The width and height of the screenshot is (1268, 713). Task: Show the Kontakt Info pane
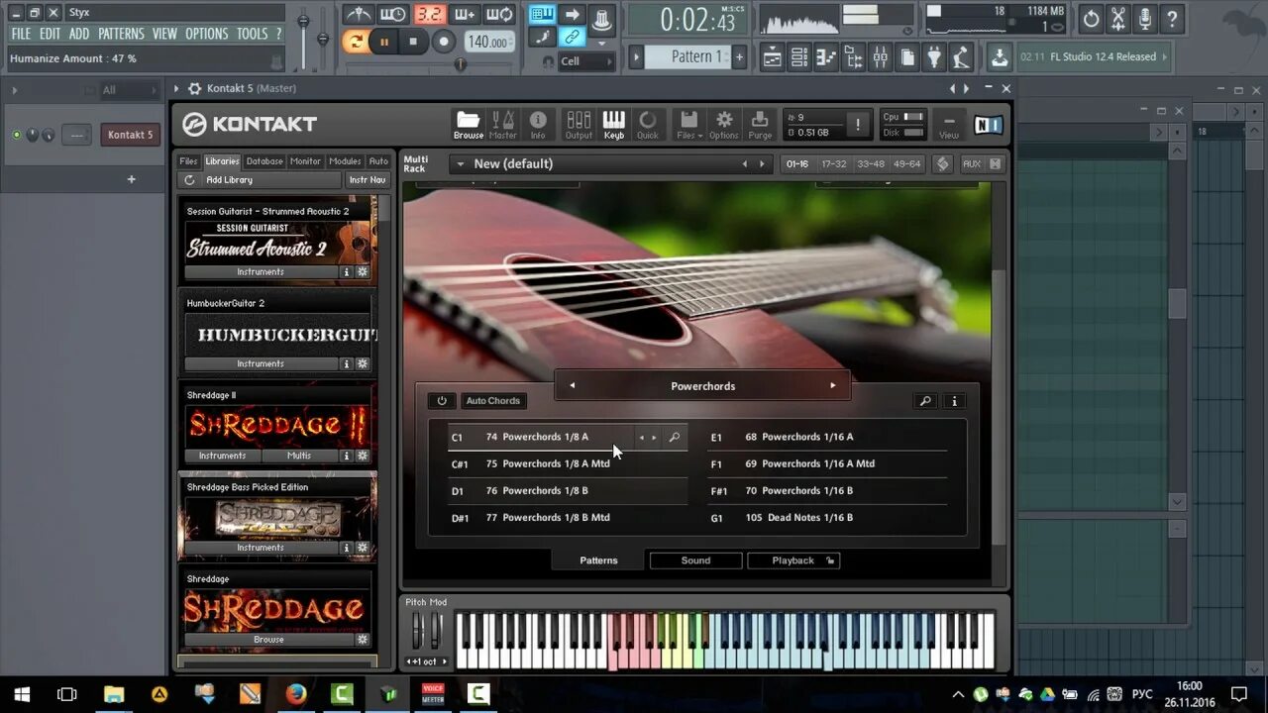click(x=538, y=125)
